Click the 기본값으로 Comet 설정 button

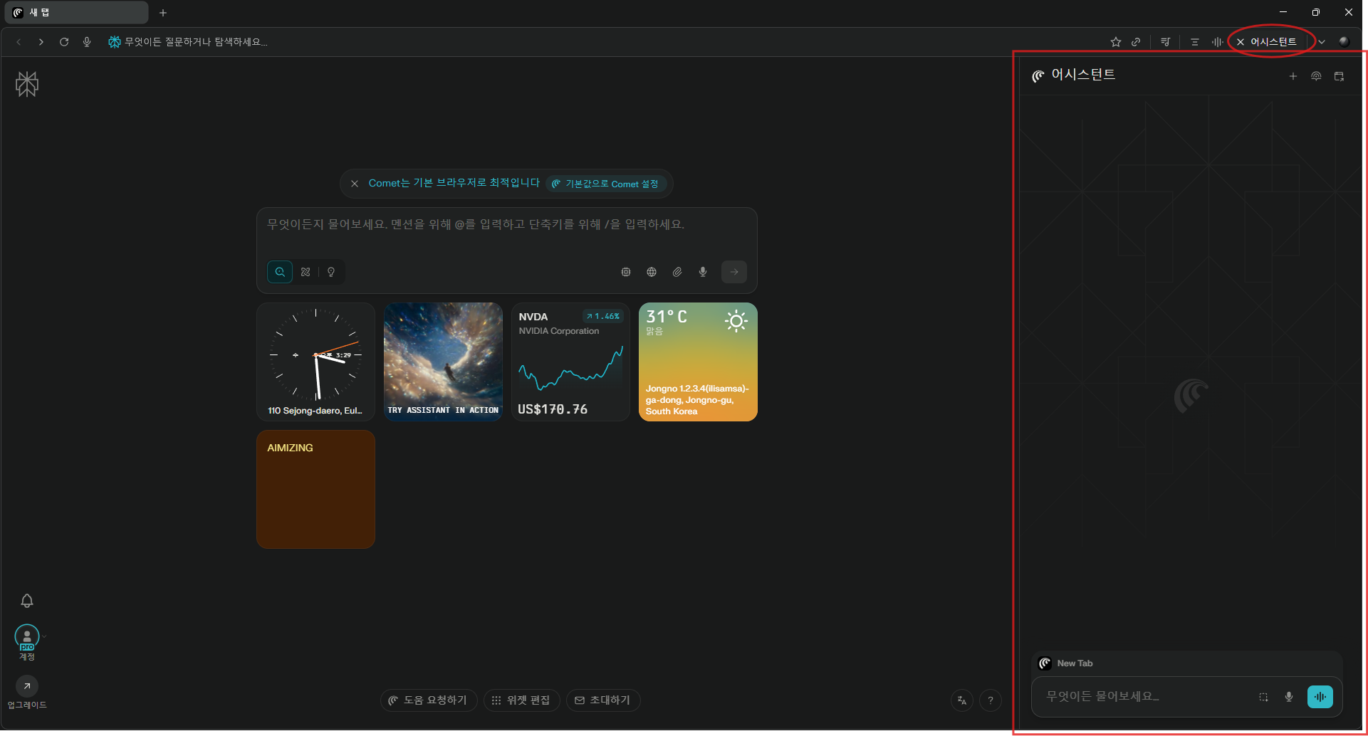(x=606, y=184)
